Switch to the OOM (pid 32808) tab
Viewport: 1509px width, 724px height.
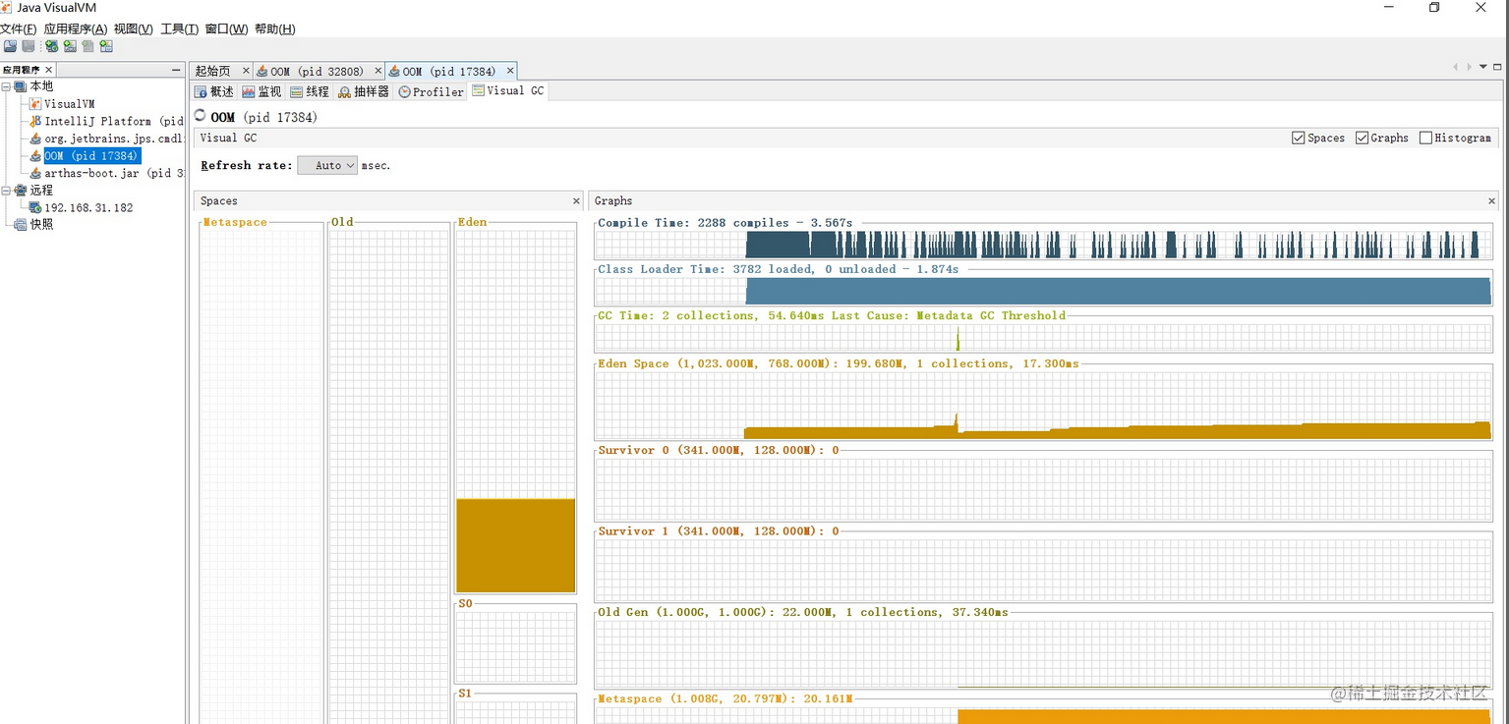(x=318, y=72)
